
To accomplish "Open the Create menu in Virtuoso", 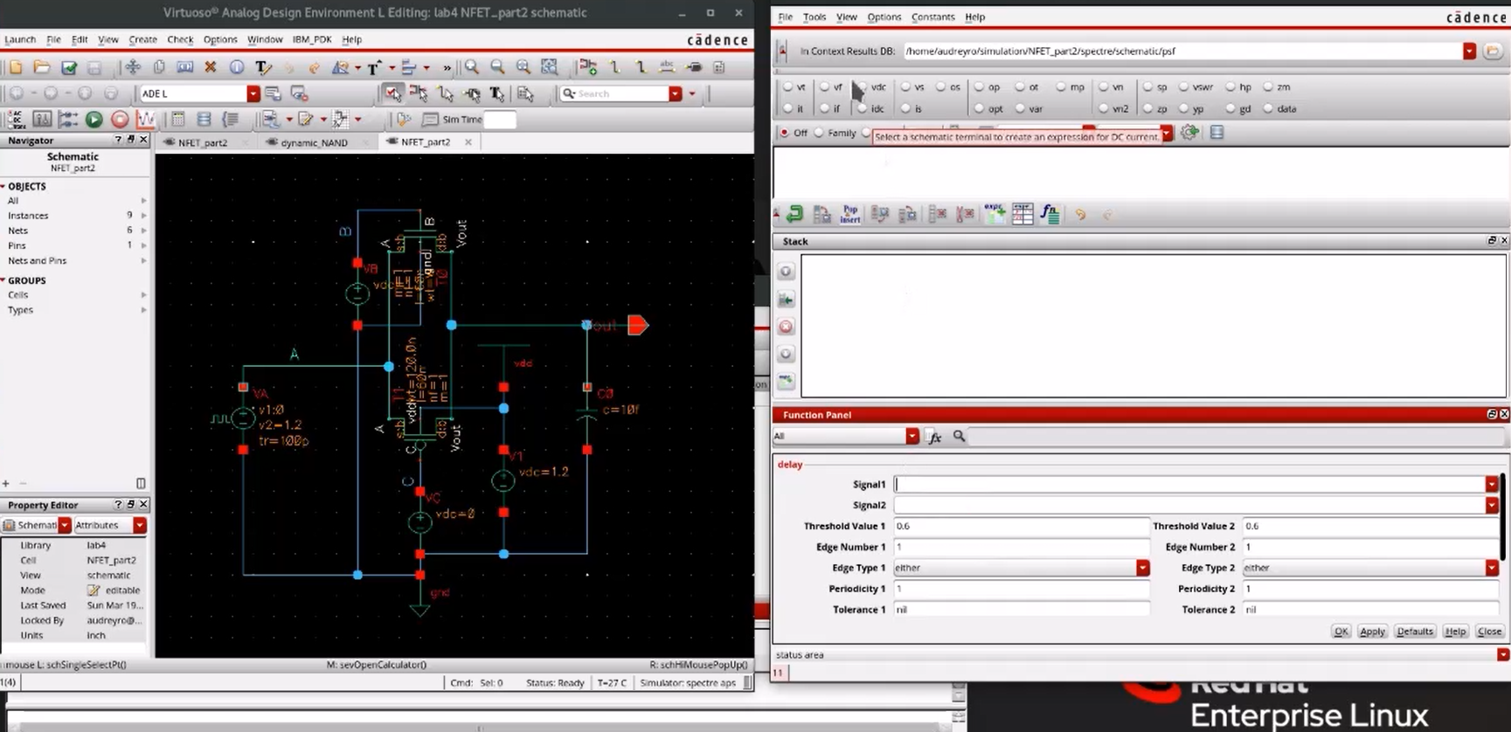I will [x=142, y=39].
